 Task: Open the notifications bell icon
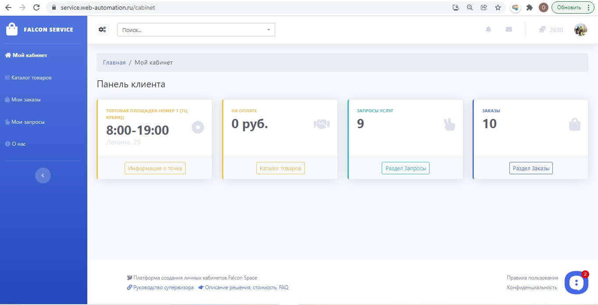[x=488, y=29]
